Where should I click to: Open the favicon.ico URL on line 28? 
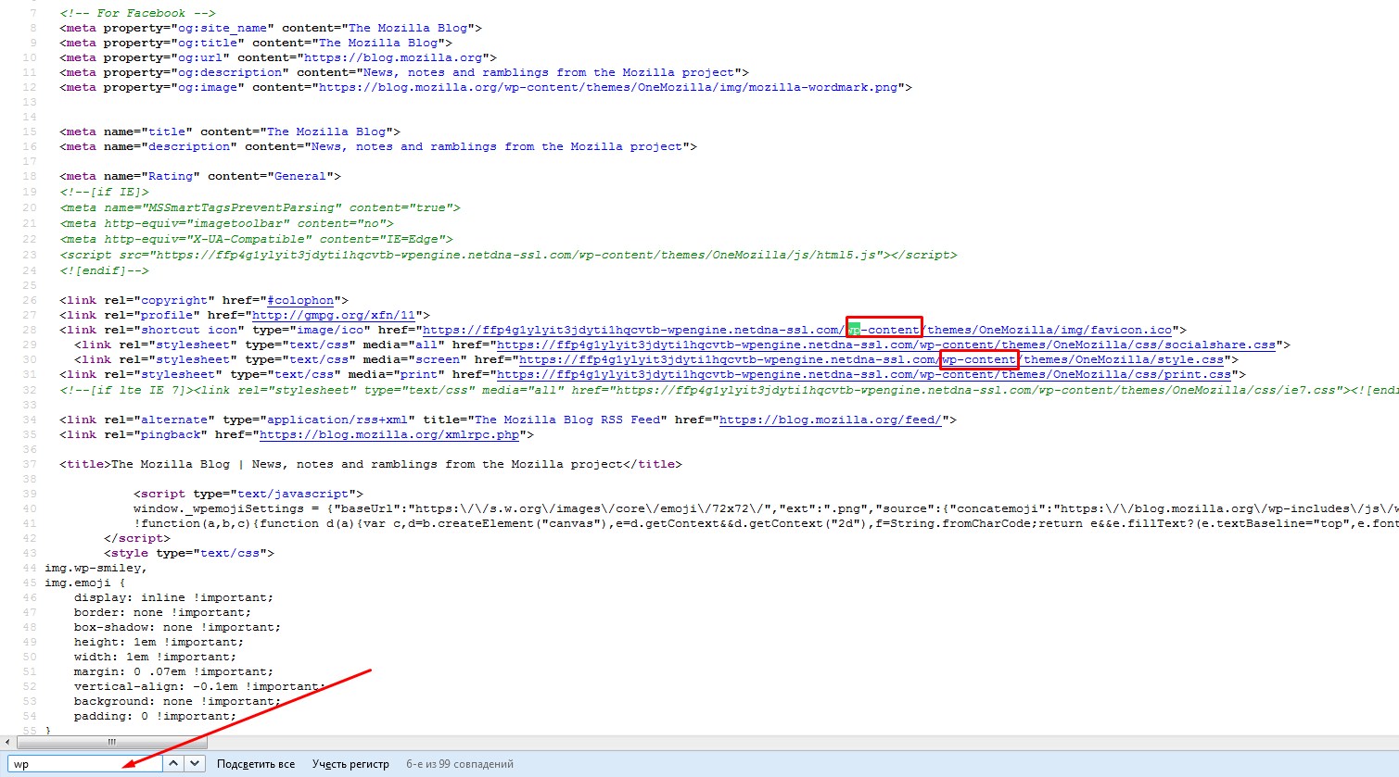click(x=797, y=330)
